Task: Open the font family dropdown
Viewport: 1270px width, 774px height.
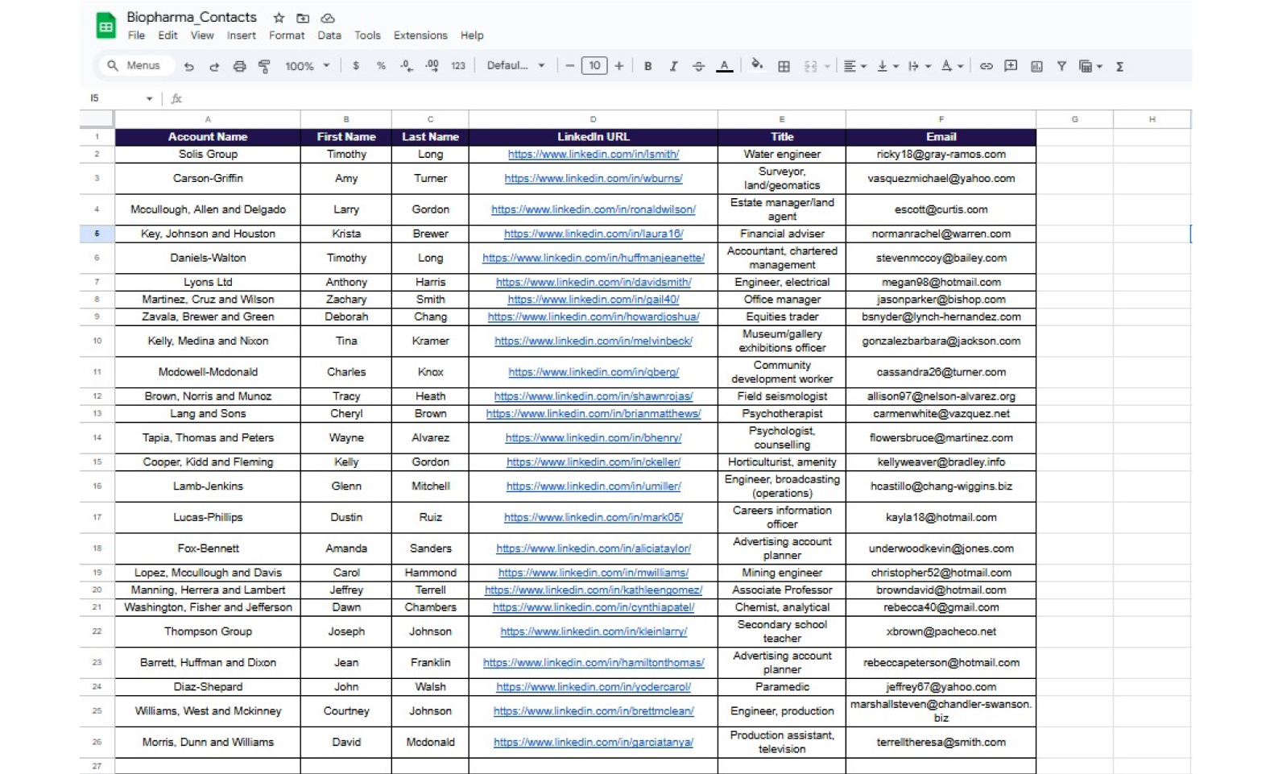Action: pyautogui.click(x=515, y=66)
